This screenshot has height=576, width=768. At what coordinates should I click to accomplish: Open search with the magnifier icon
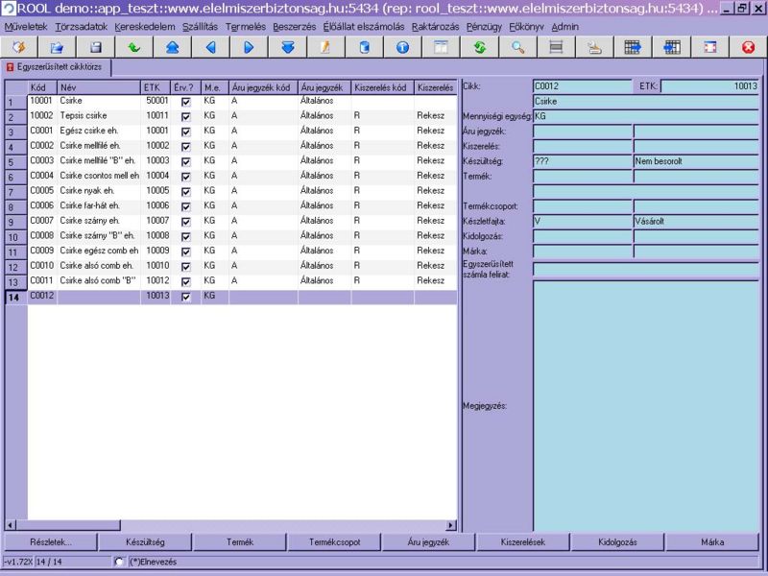pos(517,46)
